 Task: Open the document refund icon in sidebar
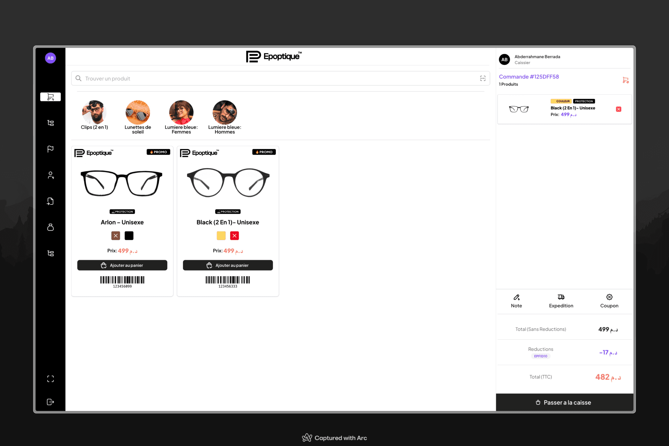[x=50, y=201]
